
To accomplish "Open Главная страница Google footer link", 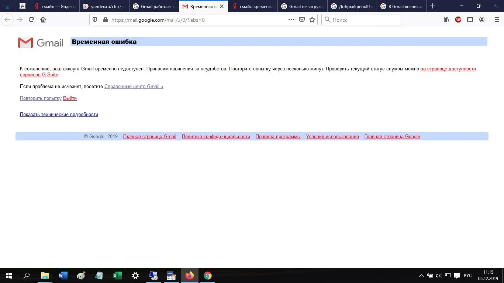I will (392, 137).
